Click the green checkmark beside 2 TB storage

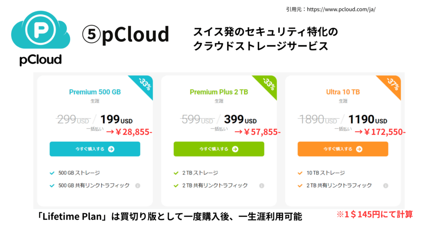(x=176, y=173)
